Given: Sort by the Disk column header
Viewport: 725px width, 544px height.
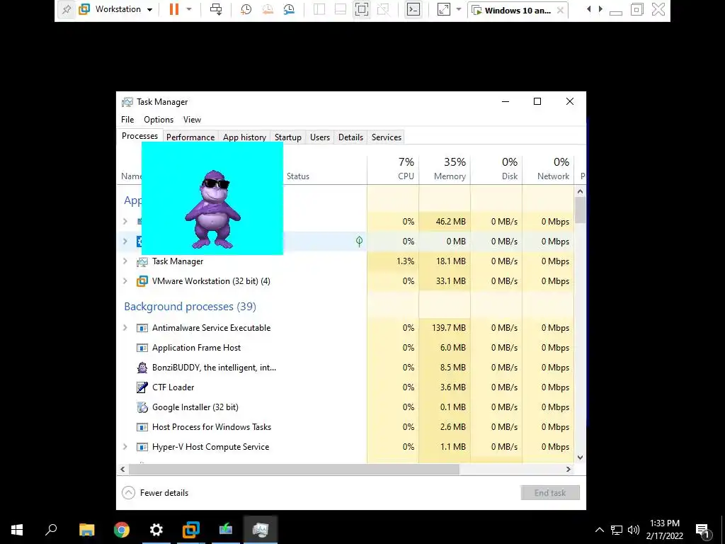Looking at the screenshot, I should click(x=496, y=169).
